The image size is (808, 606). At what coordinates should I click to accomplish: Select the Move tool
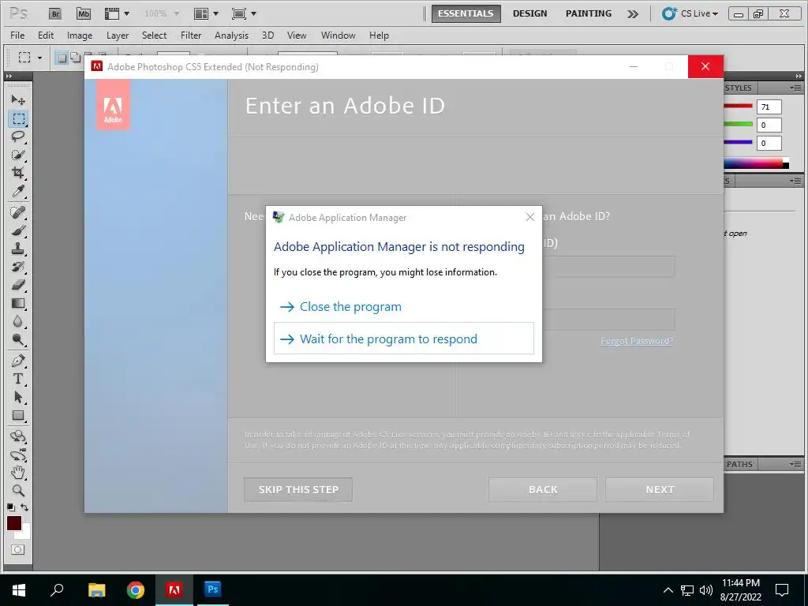point(18,99)
